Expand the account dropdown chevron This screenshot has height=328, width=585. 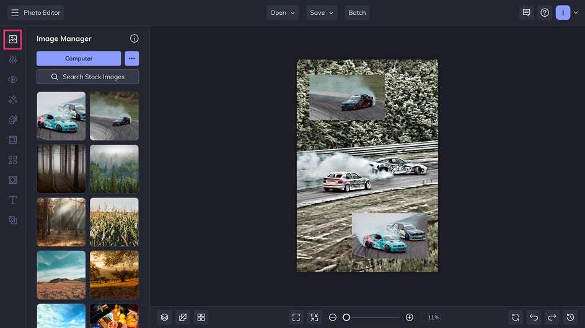coord(576,12)
